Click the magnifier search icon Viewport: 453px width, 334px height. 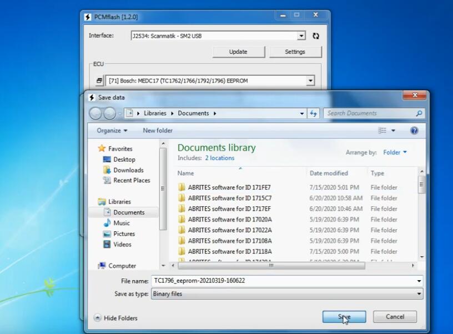(419, 113)
